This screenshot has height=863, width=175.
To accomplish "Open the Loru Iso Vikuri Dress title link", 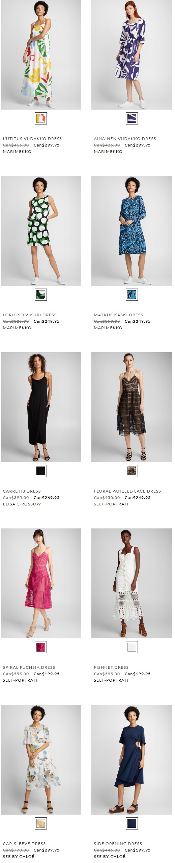I will click(x=30, y=315).
